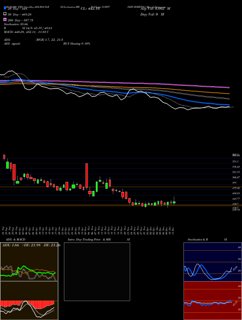Select the '200 Day = 507.73' legend text
Image resolution: width=242 pixels, height=320 pixels.
tap(20, 20)
